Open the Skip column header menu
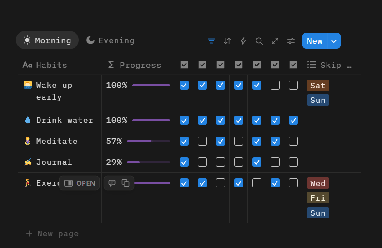The width and height of the screenshot is (382, 248). pos(330,65)
